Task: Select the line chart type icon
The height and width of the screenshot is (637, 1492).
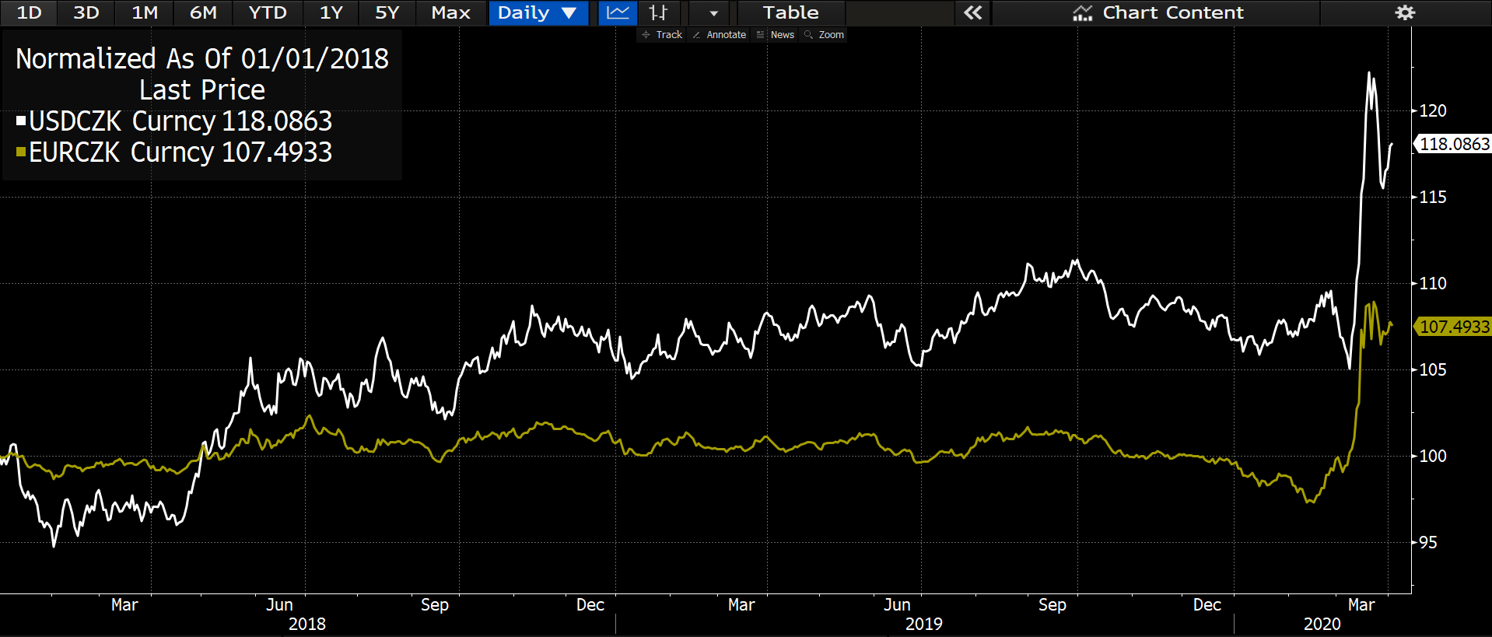Action: pyautogui.click(x=618, y=12)
